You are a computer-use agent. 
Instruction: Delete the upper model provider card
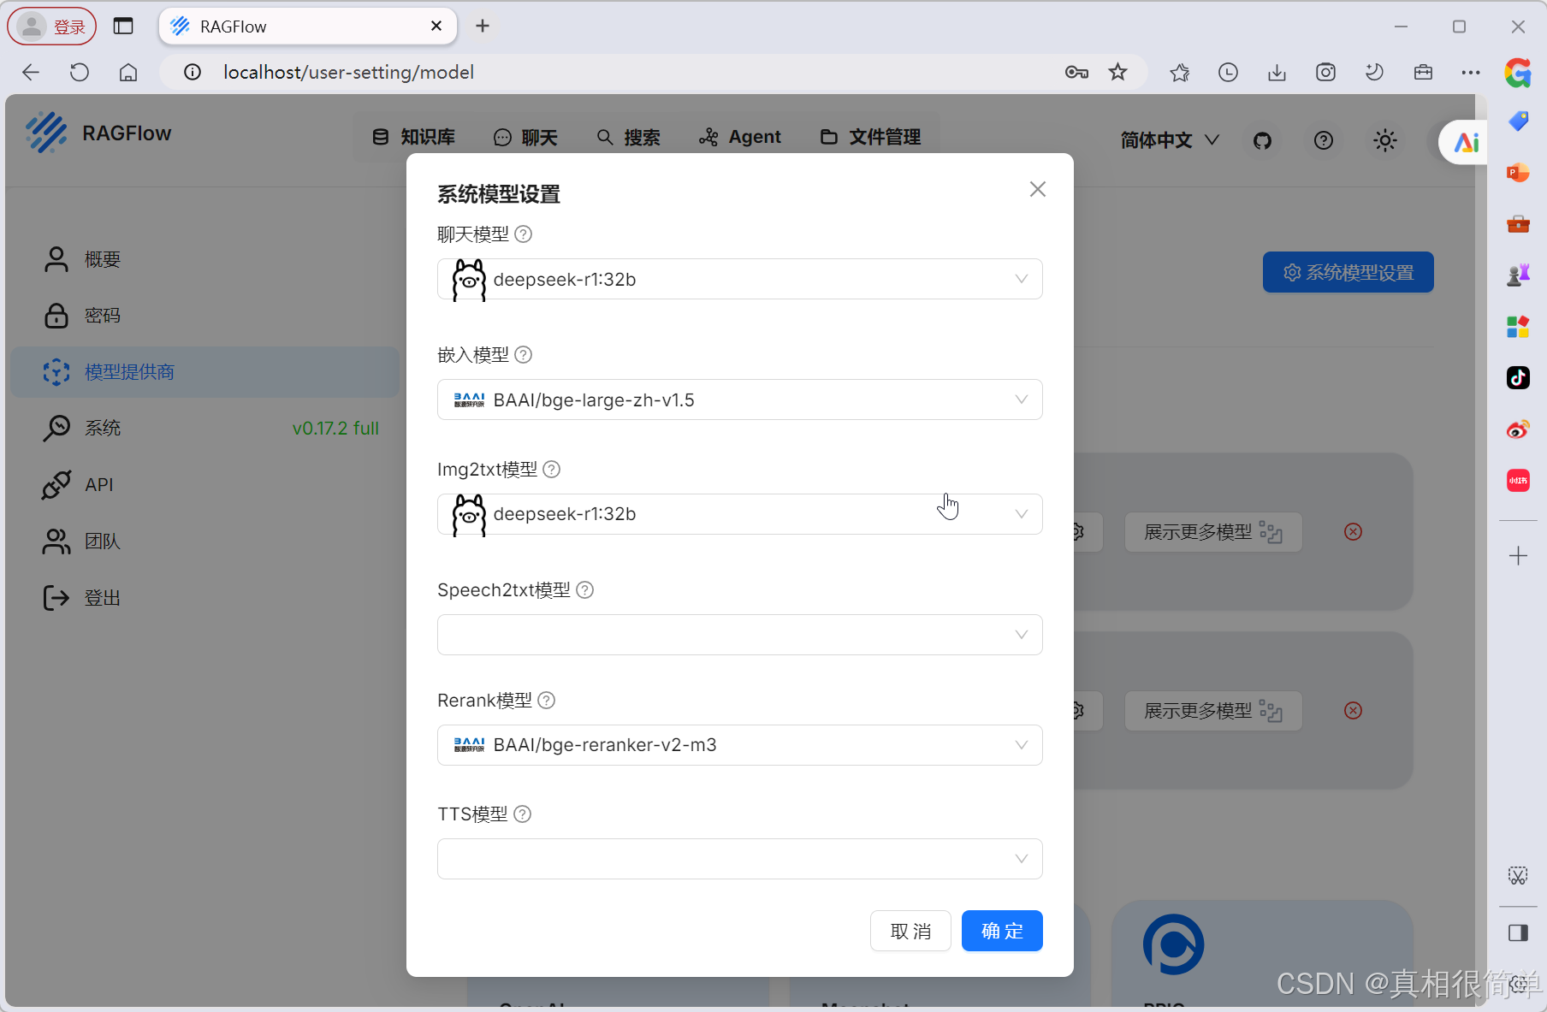click(x=1353, y=532)
